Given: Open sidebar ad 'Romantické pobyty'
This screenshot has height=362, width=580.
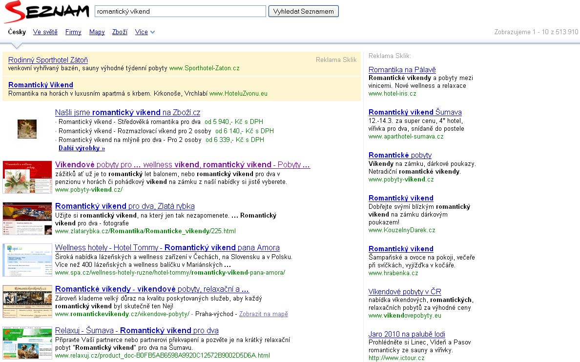Looking at the screenshot, I should (x=400, y=155).
